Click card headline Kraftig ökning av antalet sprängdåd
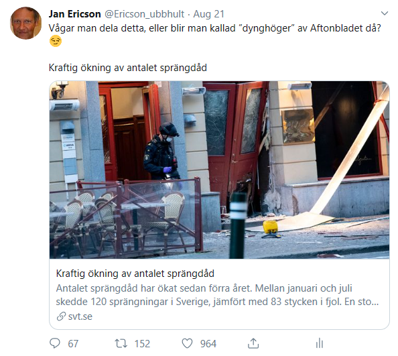 click(x=135, y=274)
